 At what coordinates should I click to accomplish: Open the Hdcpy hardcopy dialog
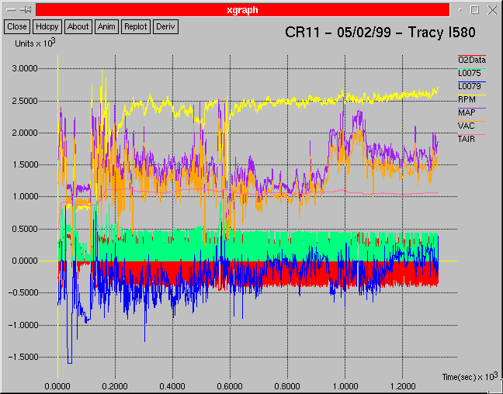click(x=47, y=26)
